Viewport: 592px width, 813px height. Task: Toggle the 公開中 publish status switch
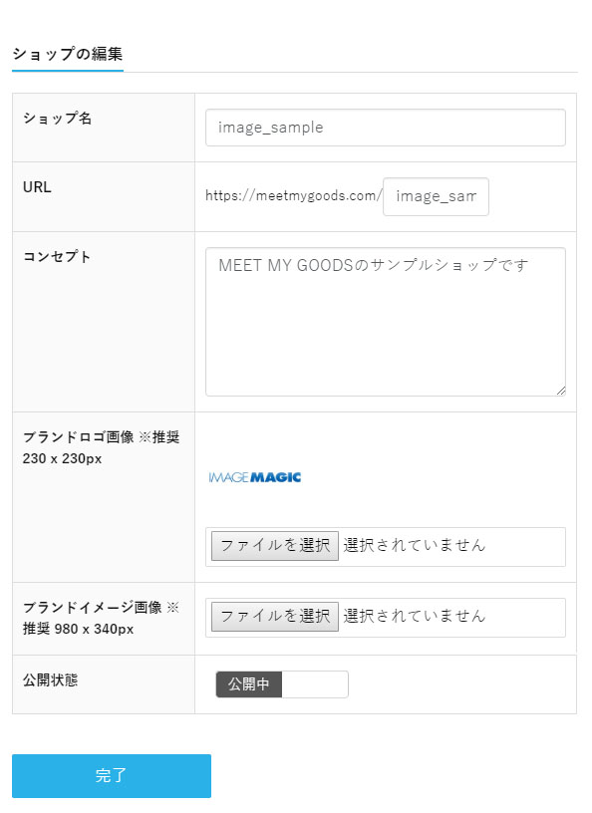tap(282, 684)
